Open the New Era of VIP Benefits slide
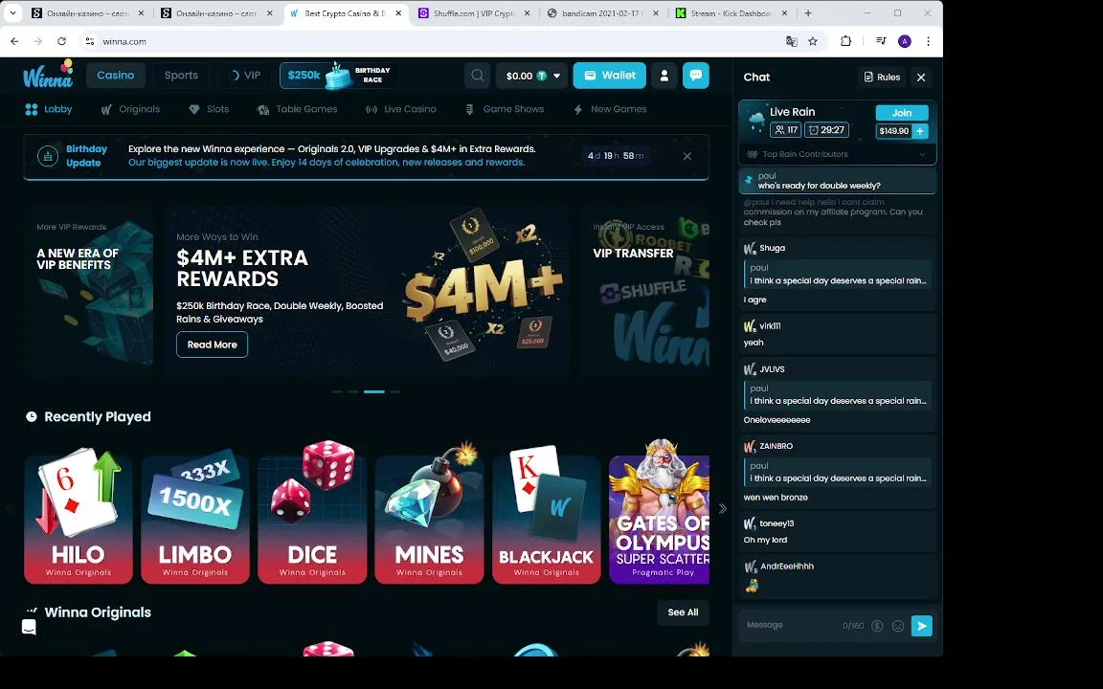Image resolution: width=1103 pixels, height=689 pixels. (x=89, y=292)
